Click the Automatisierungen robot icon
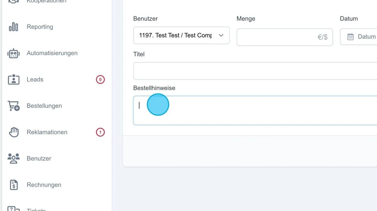The width and height of the screenshot is (377, 211). [14, 53]
